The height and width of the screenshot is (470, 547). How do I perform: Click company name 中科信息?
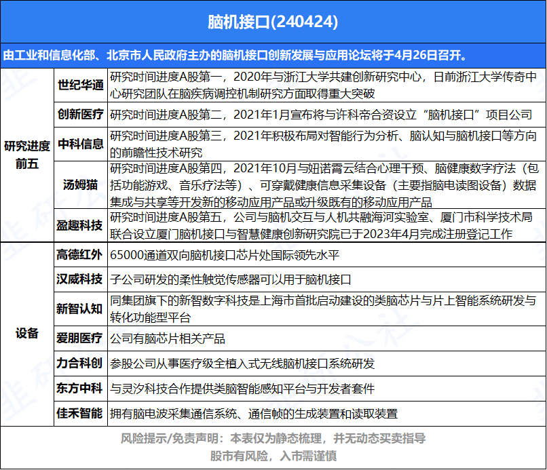click(x=79, y=144)
